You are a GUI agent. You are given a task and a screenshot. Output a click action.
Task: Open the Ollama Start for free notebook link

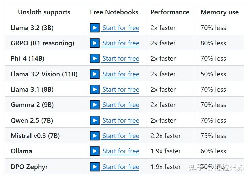tap(121, 151)
